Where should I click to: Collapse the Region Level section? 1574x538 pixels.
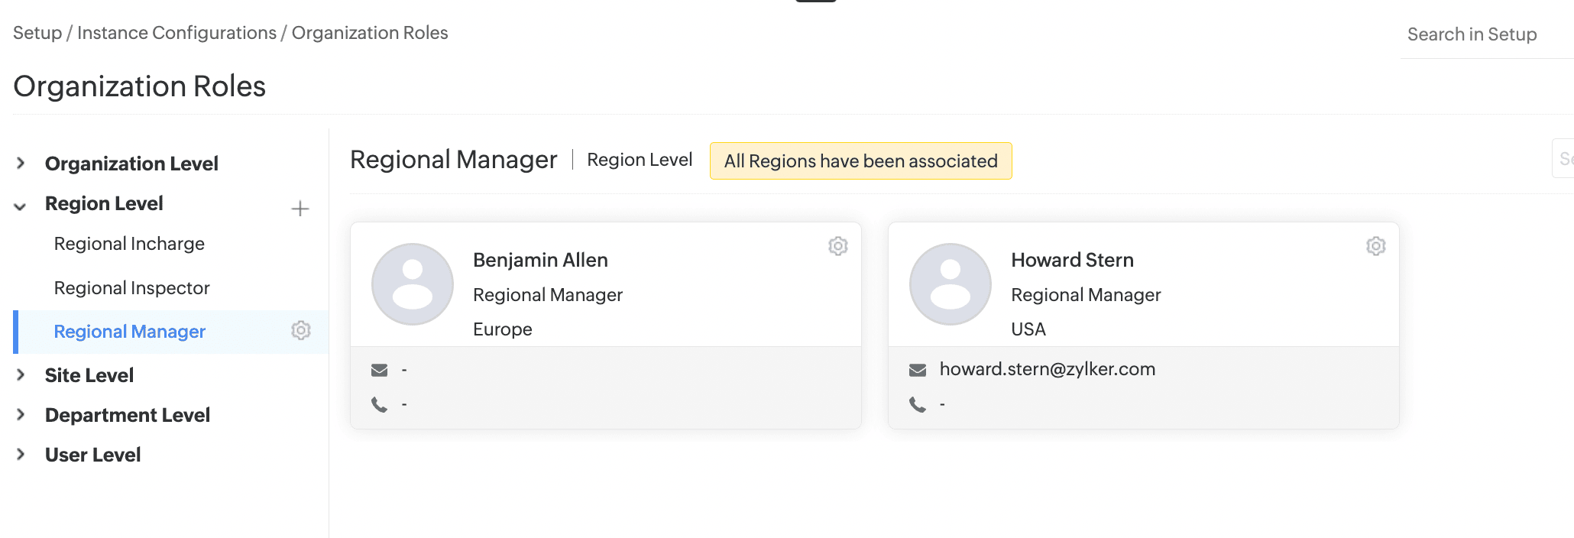pyautogui.click(x=21, y=206)
